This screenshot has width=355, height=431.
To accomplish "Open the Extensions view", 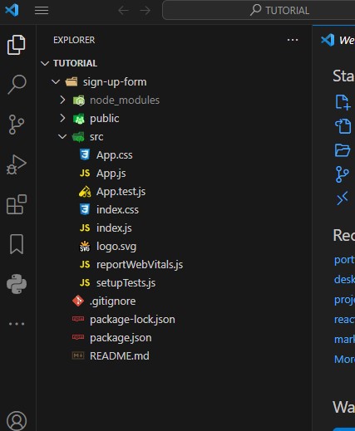I will [17, 204].
